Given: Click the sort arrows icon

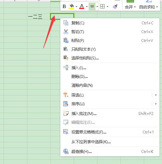Looking at the screenshot, I should click(66, 104).
